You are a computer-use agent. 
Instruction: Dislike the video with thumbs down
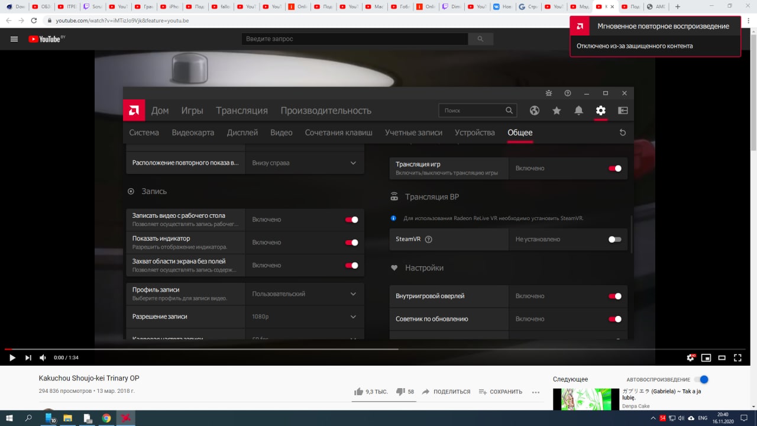point(400,392)
